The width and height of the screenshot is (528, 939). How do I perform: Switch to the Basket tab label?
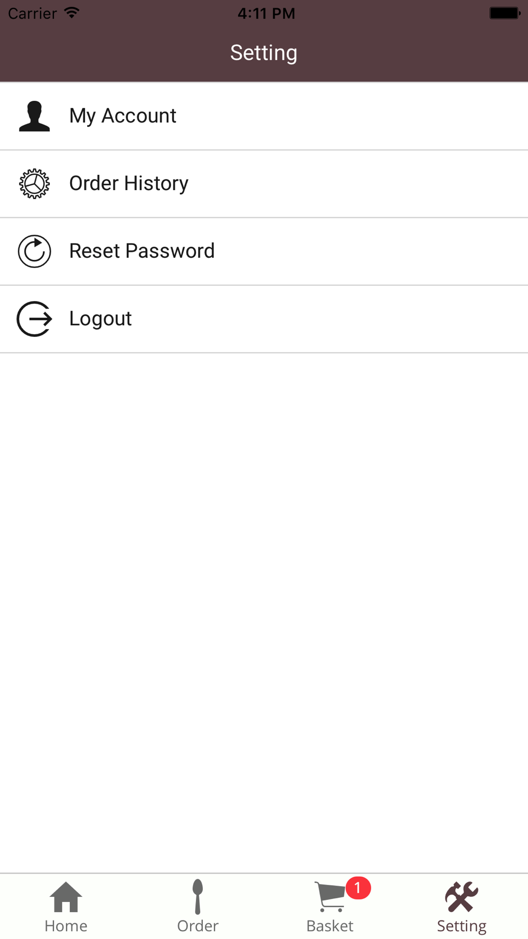tap(330, 926)
